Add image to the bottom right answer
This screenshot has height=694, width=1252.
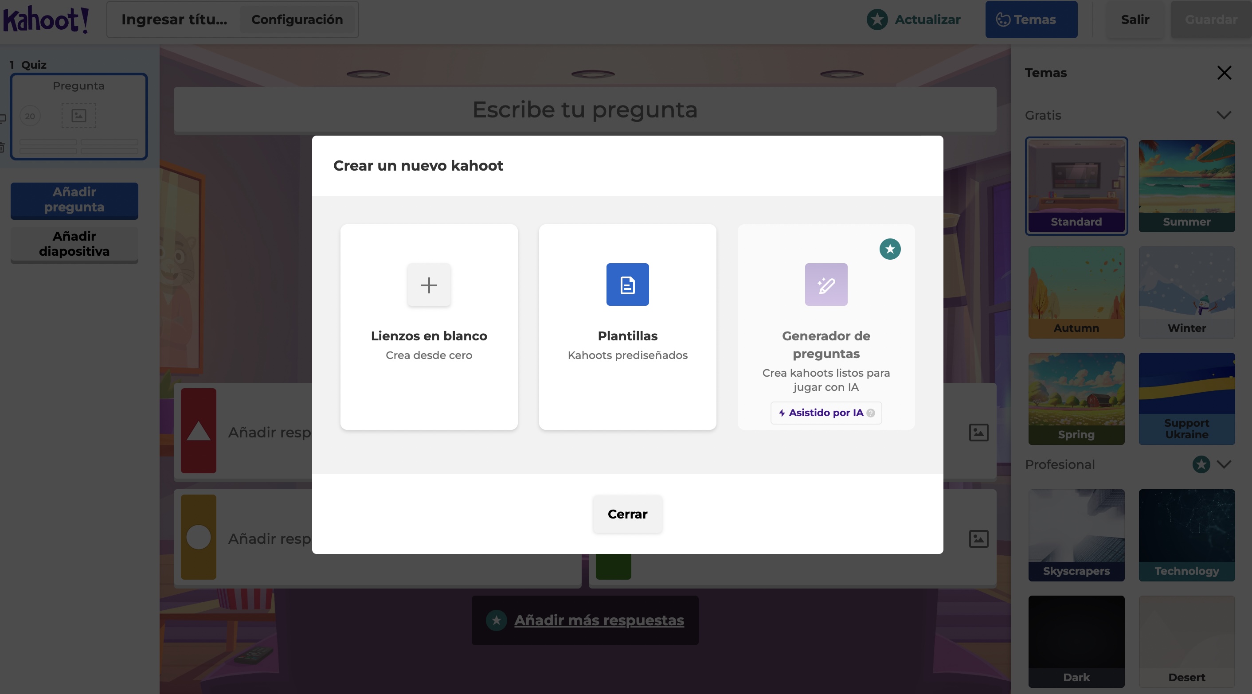(x=978, y=538)
